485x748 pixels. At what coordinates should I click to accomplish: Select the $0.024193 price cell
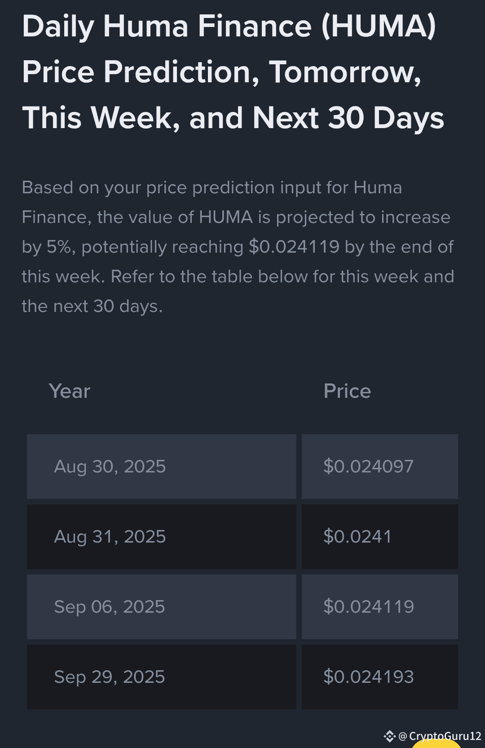[380, 677]
